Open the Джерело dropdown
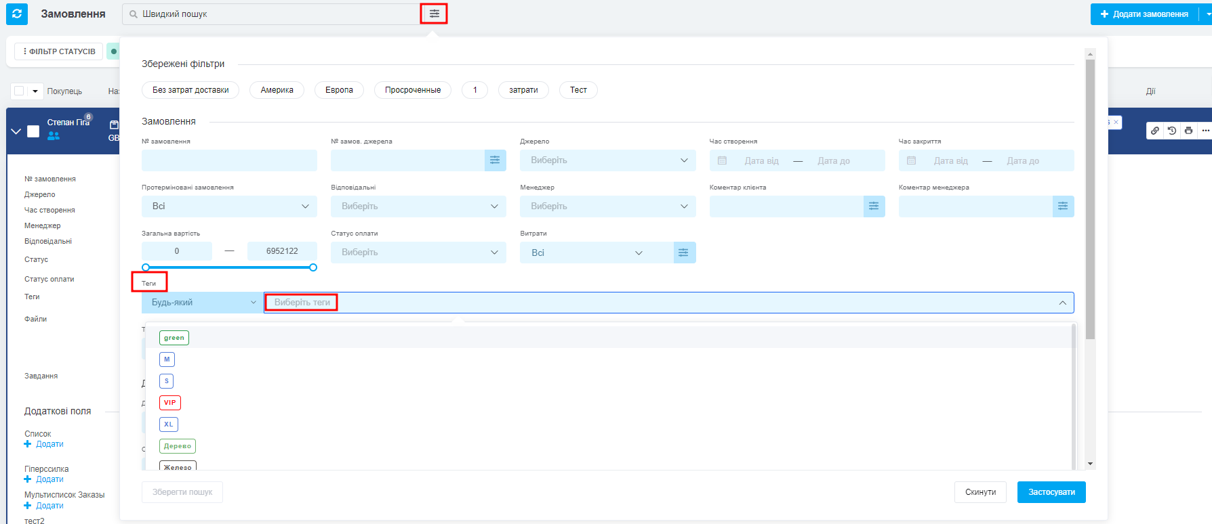 (607, 160)
